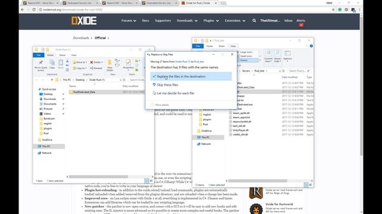Open the Share tab in Oxide-Rust window
Screen dimensions: 382x214
tap(62, 55)
